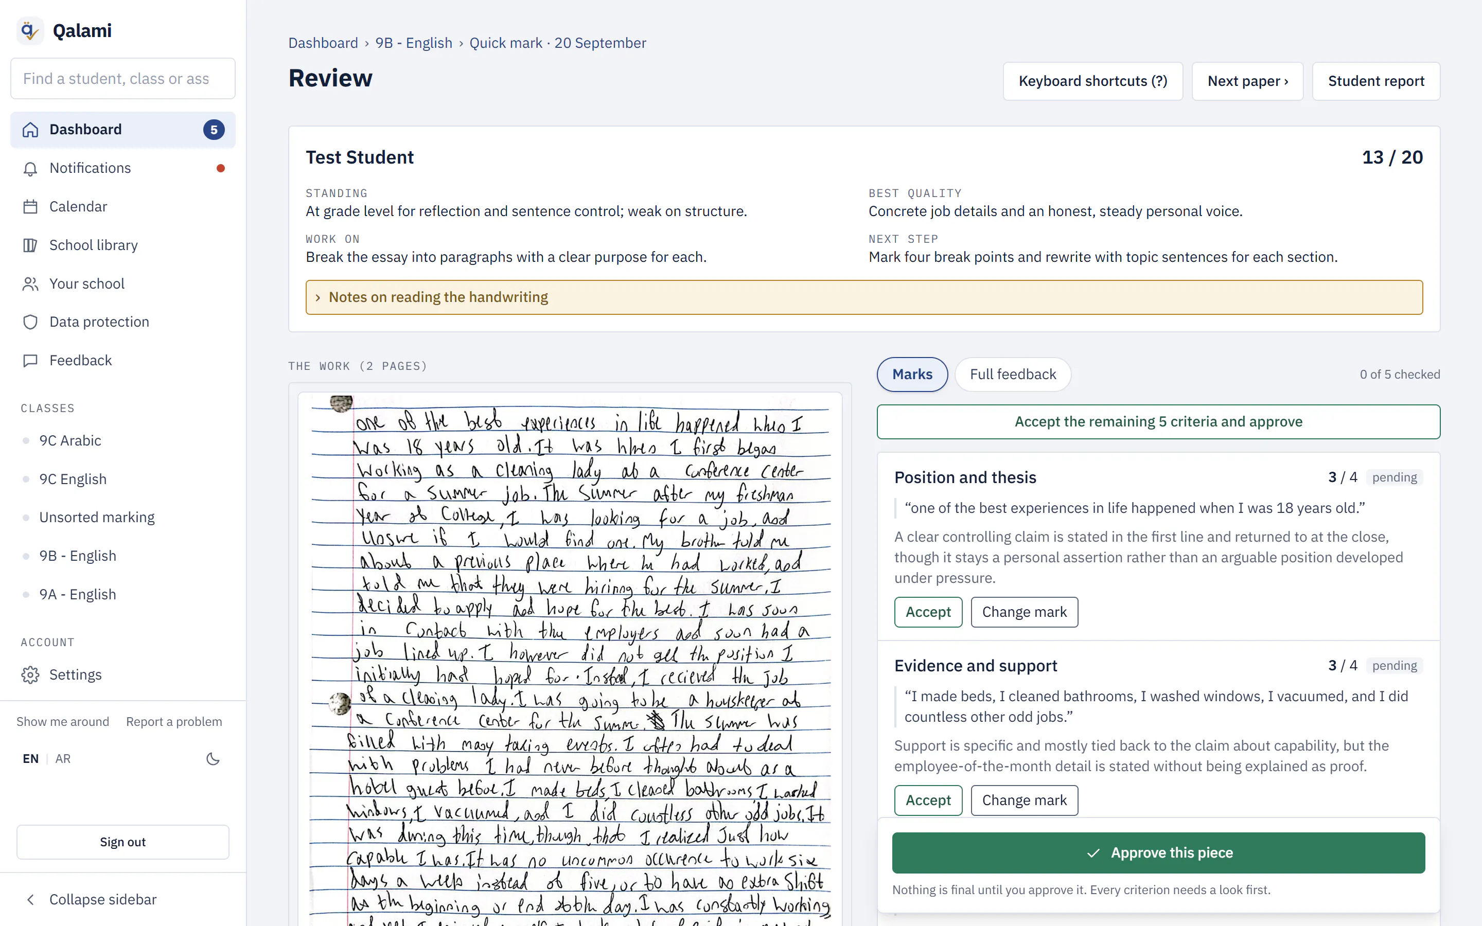Viewport: 1482px width, 926px height.
Task: Open the Calendar icon
Action: (30, 207)
